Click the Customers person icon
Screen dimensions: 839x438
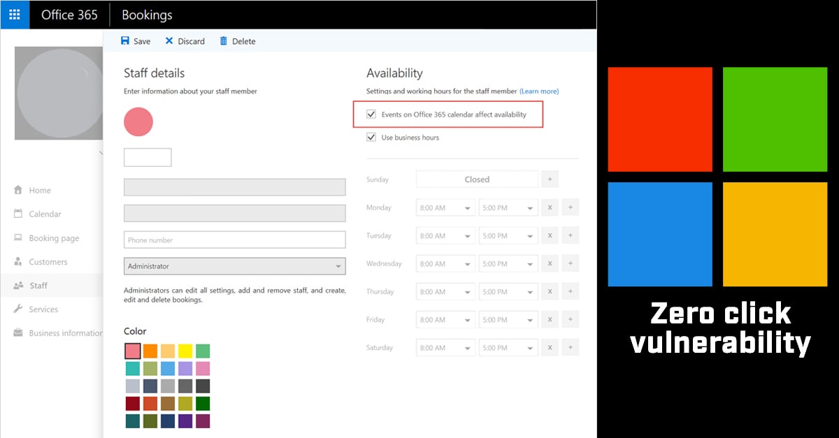pyautogui.click(x=18, y=262)
